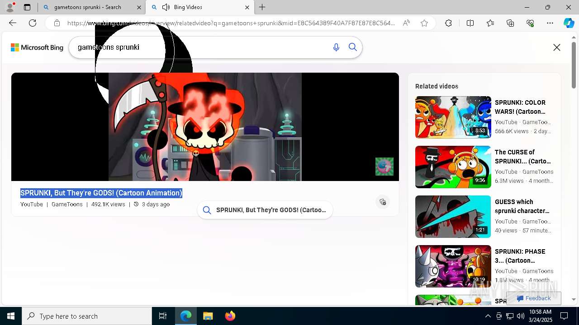Open Settings and more ellipsis menu

pos(550,23)
